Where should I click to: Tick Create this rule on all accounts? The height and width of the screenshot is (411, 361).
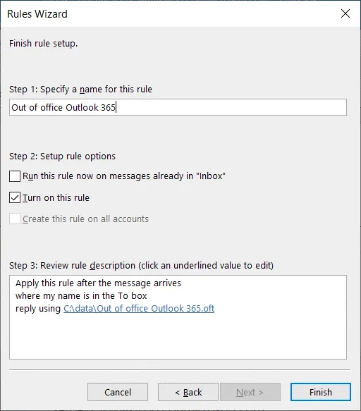coord(15,219)
